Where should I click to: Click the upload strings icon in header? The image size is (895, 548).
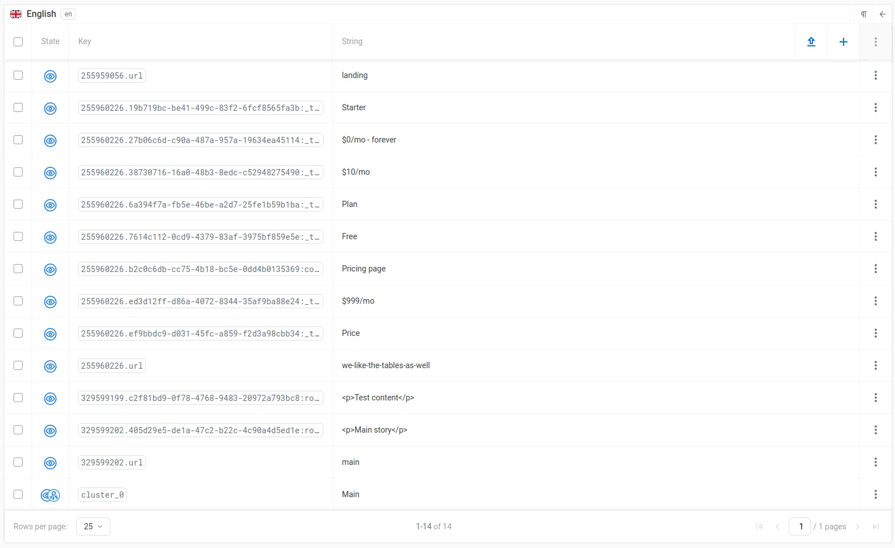(811, 42)
